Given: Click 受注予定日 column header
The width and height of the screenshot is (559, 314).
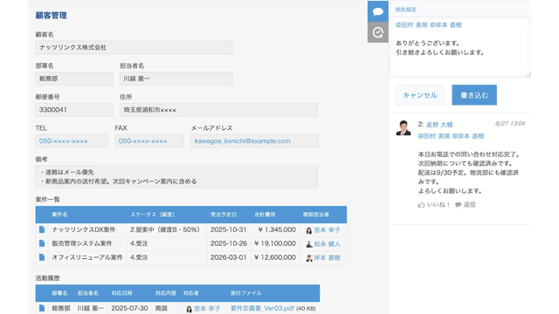Looking at the screenshot, I should [x=224, y=215].
